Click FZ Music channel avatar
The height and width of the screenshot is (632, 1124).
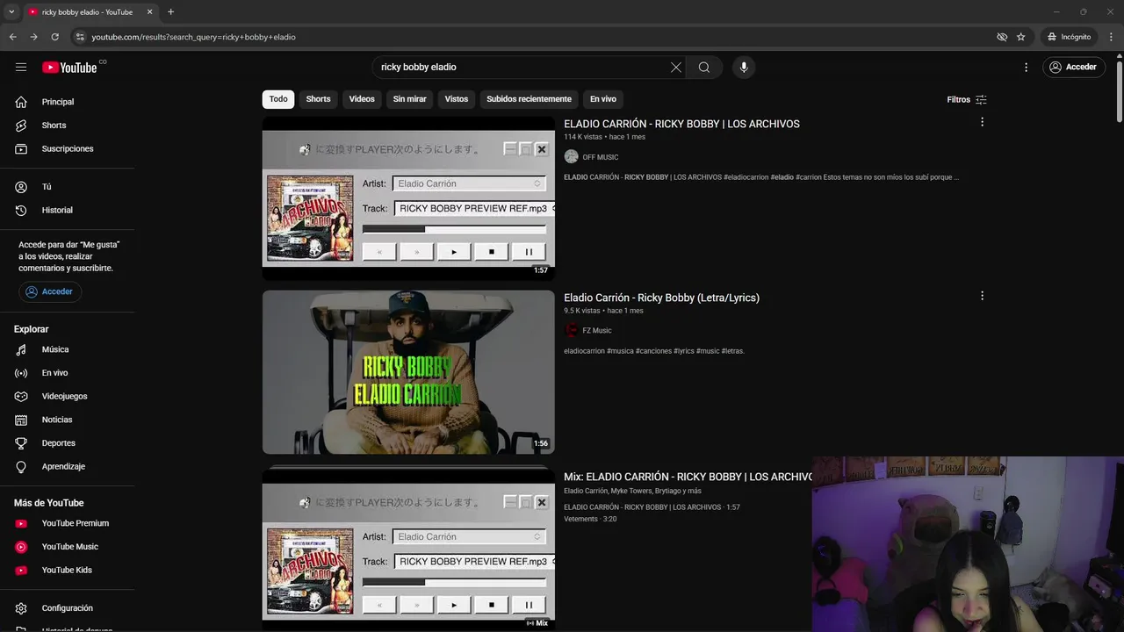click(x=572, y=330)
